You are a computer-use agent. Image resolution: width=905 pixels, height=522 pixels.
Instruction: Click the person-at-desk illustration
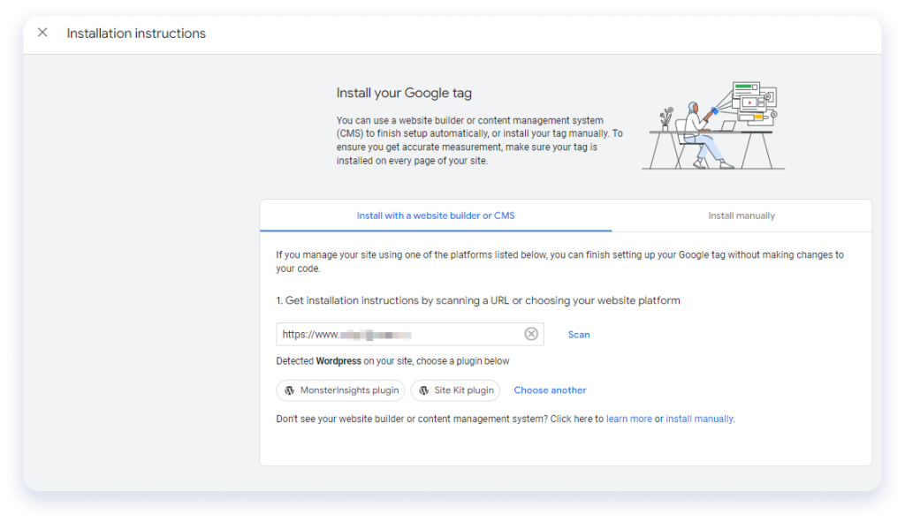coord(712,125)
